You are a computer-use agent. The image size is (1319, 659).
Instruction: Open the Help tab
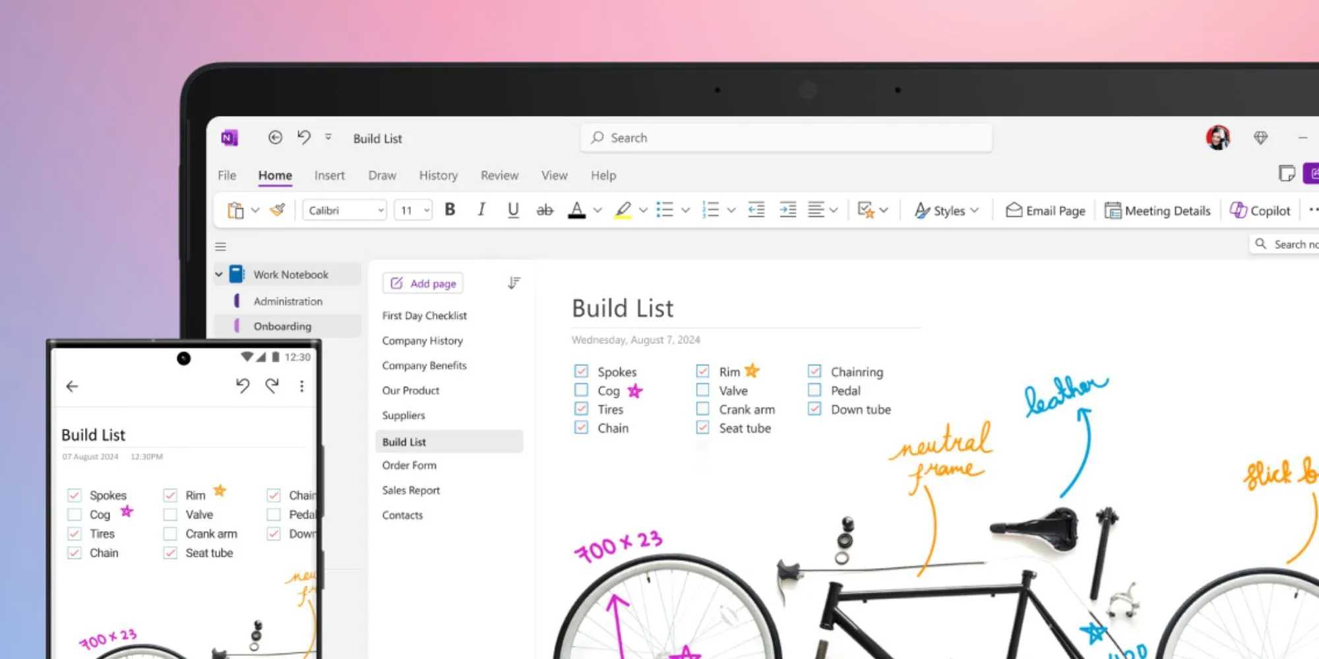tap(603, 175)
